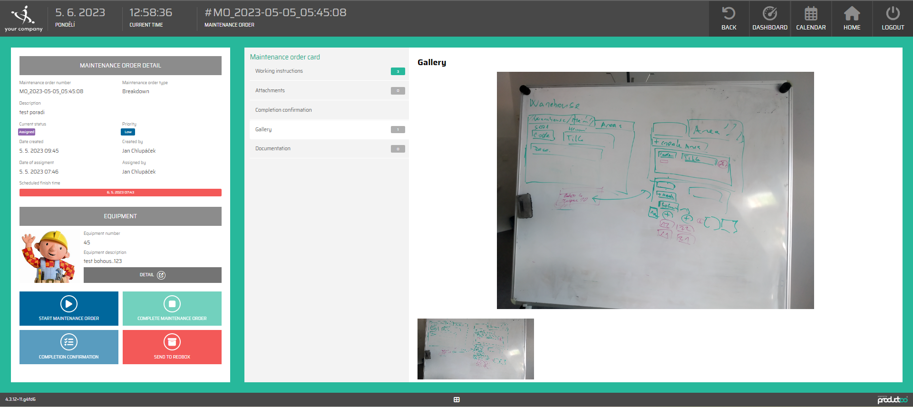This screenshot has height=407, width=913.
Task: Click the Back arrow icon
Action: coord(728,13)
